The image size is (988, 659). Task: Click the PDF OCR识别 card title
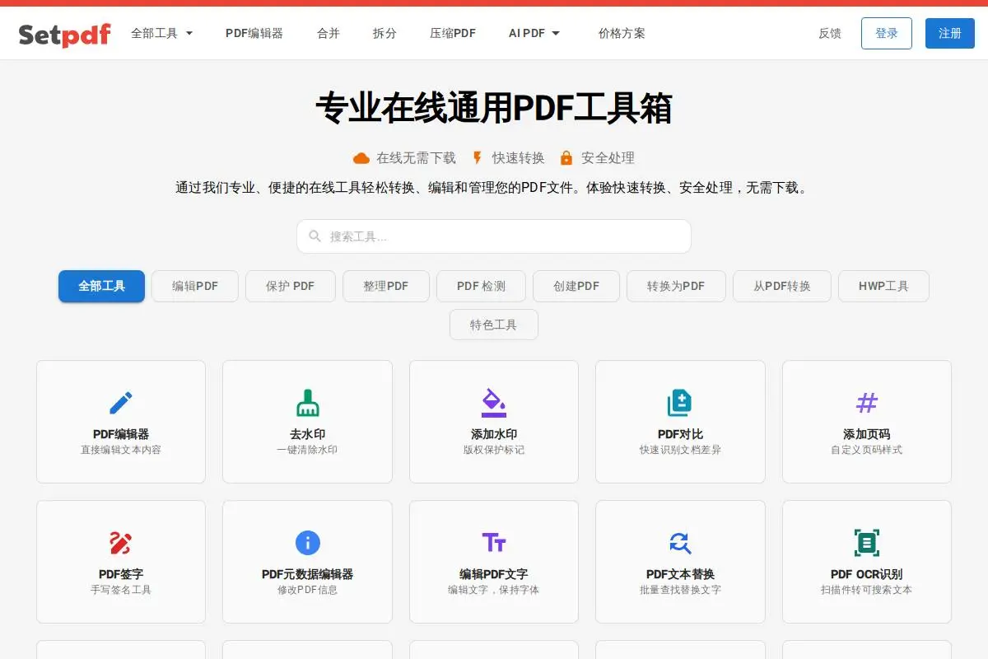(867, 574)
